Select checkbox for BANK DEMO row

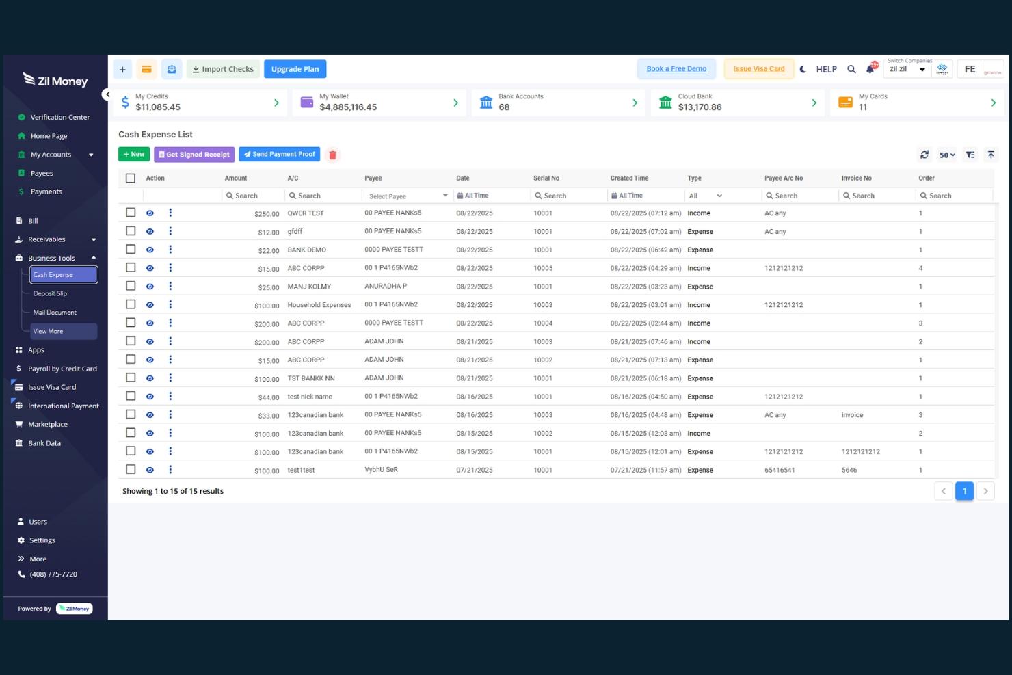(131, 250)
